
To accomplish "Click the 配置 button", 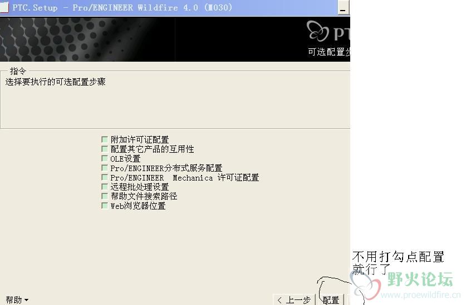I will tap(331, 300).
